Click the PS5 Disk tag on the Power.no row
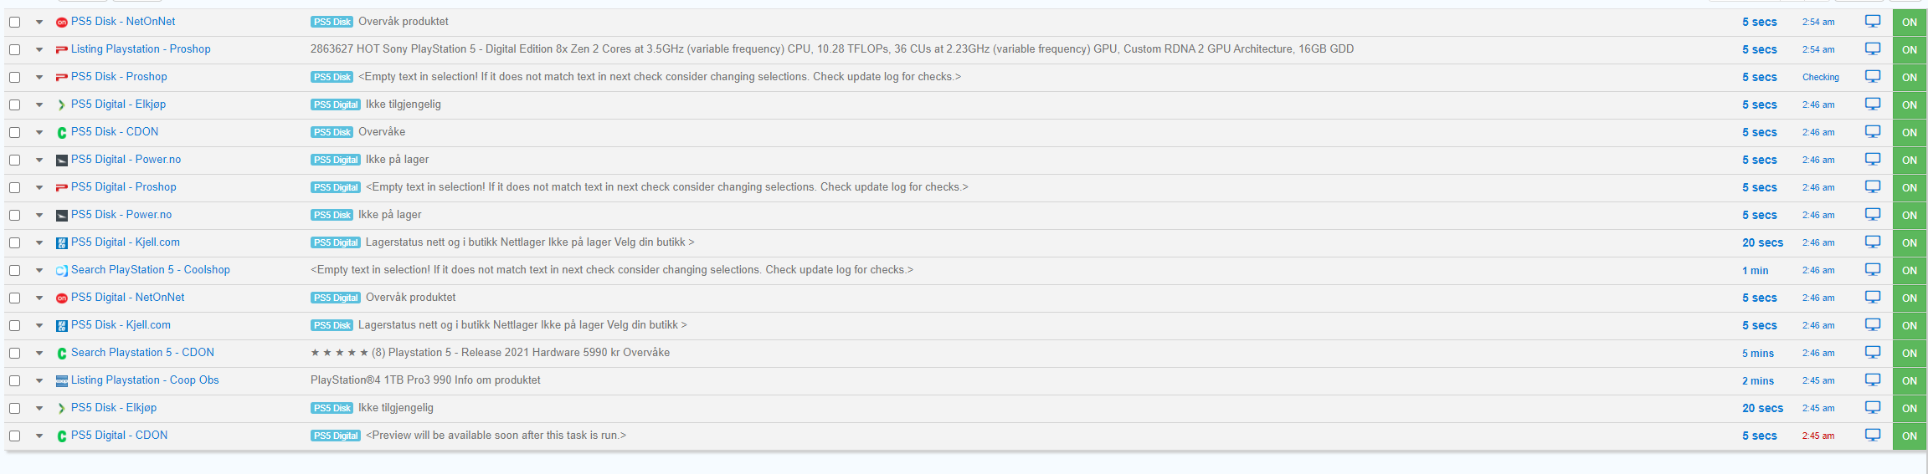Image resolution: width=1928 pixels, height=474 pixels. 332,215
